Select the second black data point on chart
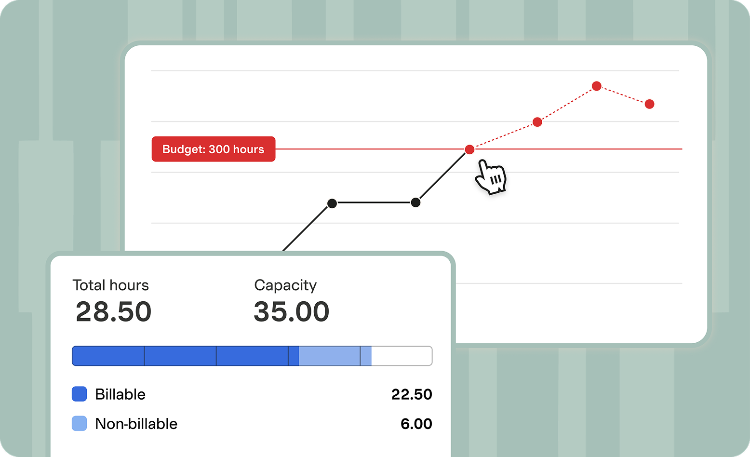 click(415, 203)
